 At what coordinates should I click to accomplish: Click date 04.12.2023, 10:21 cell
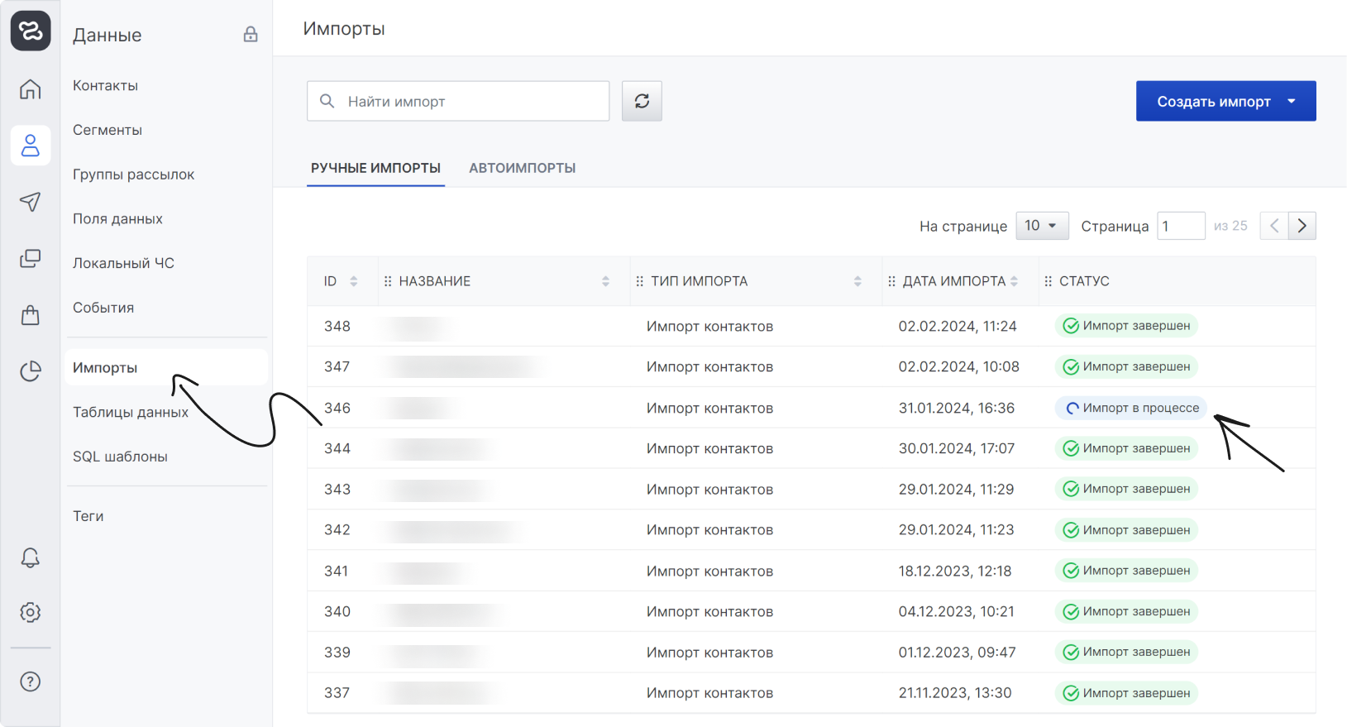pos(957,611)
